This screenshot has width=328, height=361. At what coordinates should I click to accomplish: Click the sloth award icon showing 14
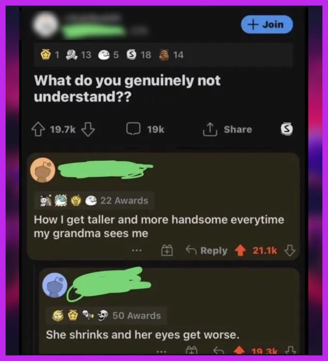[x=164, y=55]
